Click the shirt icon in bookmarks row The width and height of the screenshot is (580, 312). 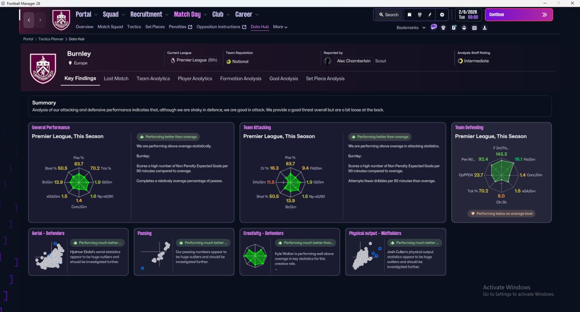click(x=443, y=28)
